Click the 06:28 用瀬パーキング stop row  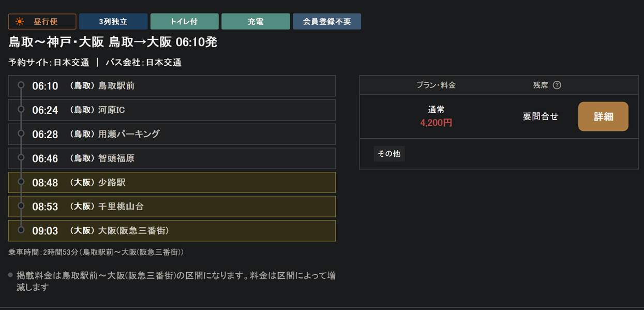coord(172,134)
